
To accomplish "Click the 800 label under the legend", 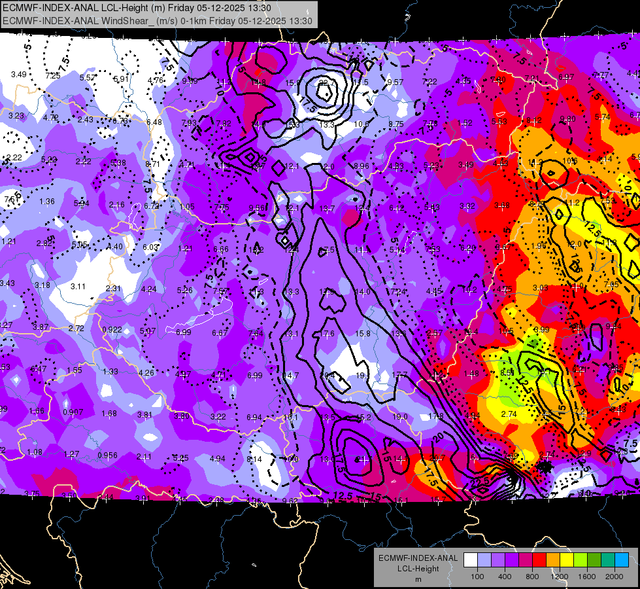I will 532,577.
